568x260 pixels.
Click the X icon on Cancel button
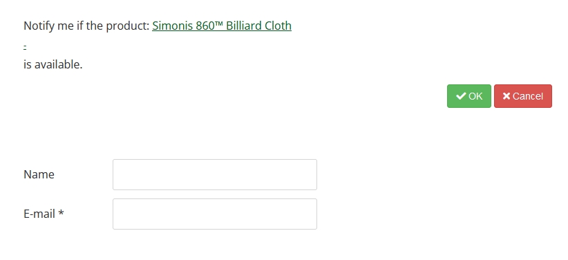point(507,96)
